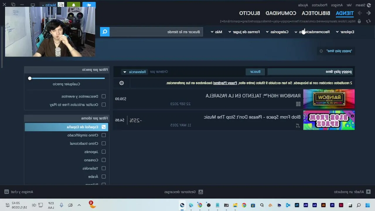Open the Amigos y chat icon

tap(6, 192)
